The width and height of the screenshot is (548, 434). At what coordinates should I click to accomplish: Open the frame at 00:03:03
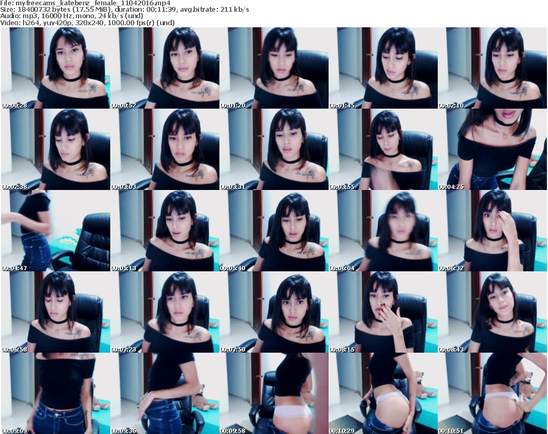[x=165, y=149]
